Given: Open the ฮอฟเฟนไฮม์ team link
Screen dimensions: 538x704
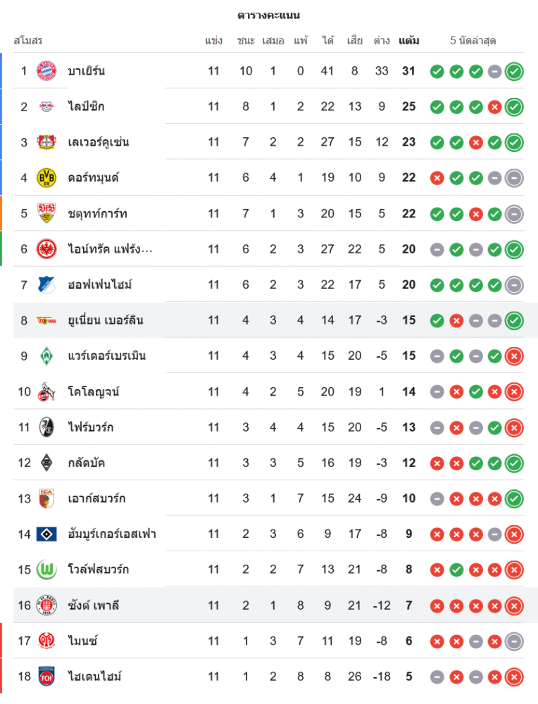Looking at the screenshot, I should pyautogui.click(x=100, y=284).
